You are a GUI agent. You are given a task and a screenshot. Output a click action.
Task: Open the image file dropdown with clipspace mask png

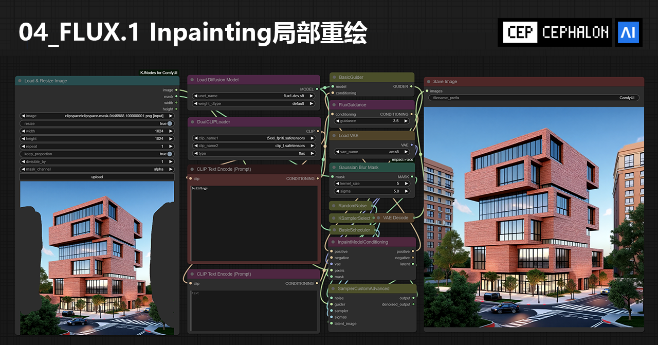point(97,116)
